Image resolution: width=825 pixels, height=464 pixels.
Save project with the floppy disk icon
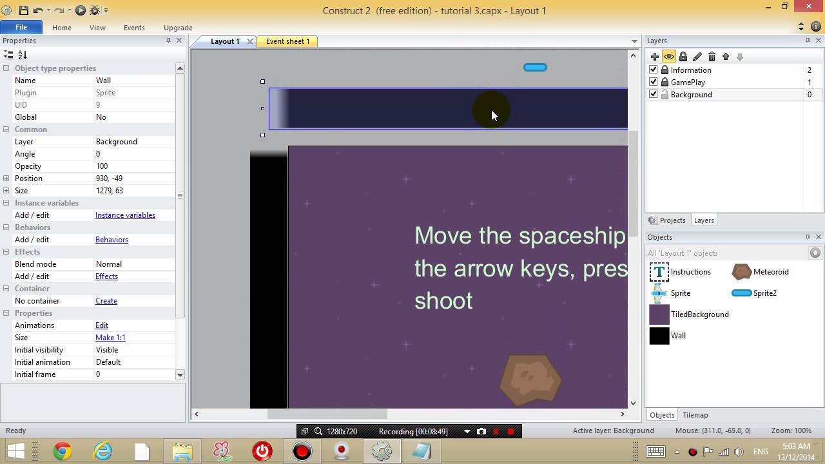(24, 10)
